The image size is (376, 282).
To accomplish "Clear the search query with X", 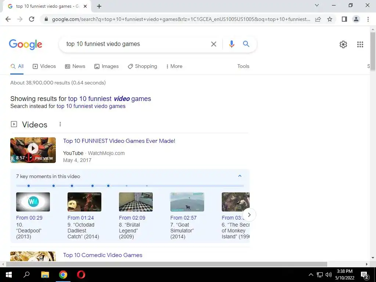I will click(213, 44).
